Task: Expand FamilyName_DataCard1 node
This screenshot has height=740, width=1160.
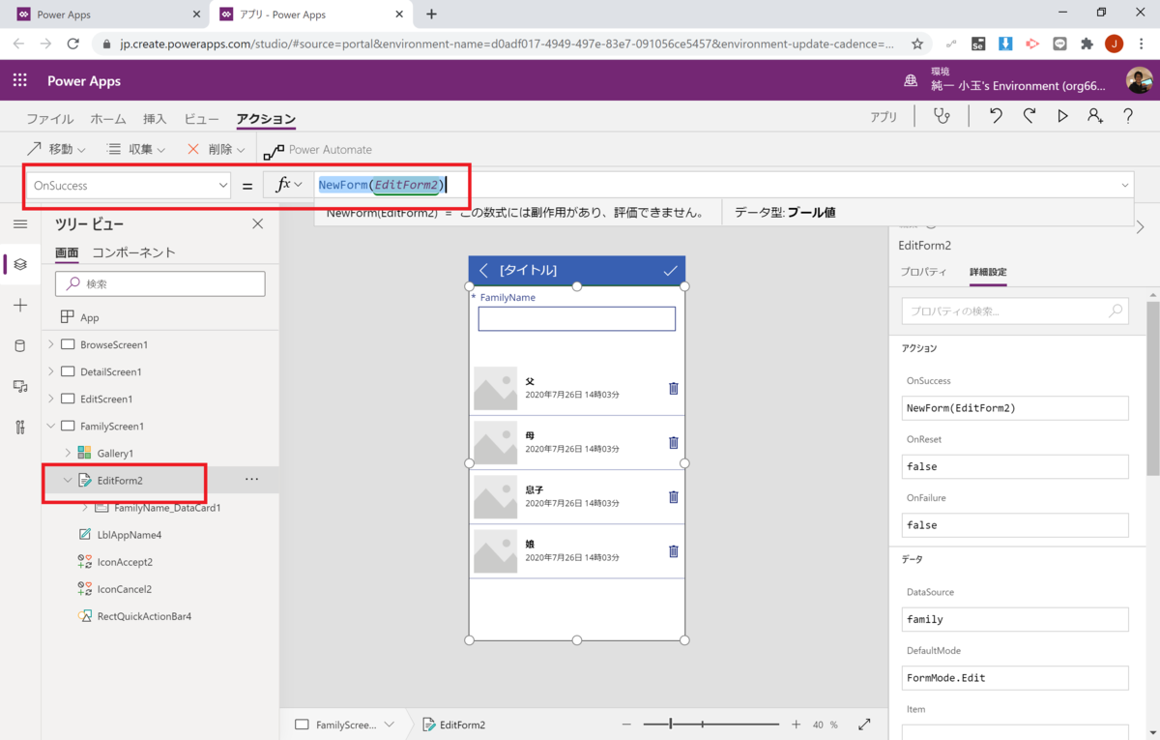Action: tap(85, 507)
